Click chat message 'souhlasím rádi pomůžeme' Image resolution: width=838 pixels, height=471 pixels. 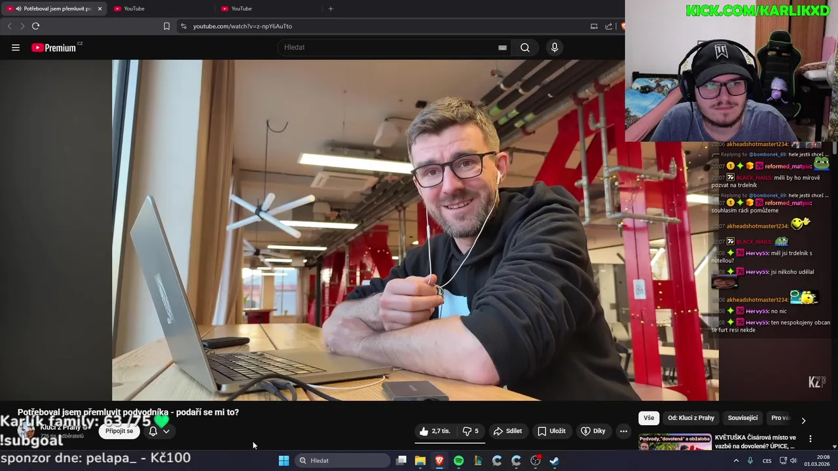745,210
